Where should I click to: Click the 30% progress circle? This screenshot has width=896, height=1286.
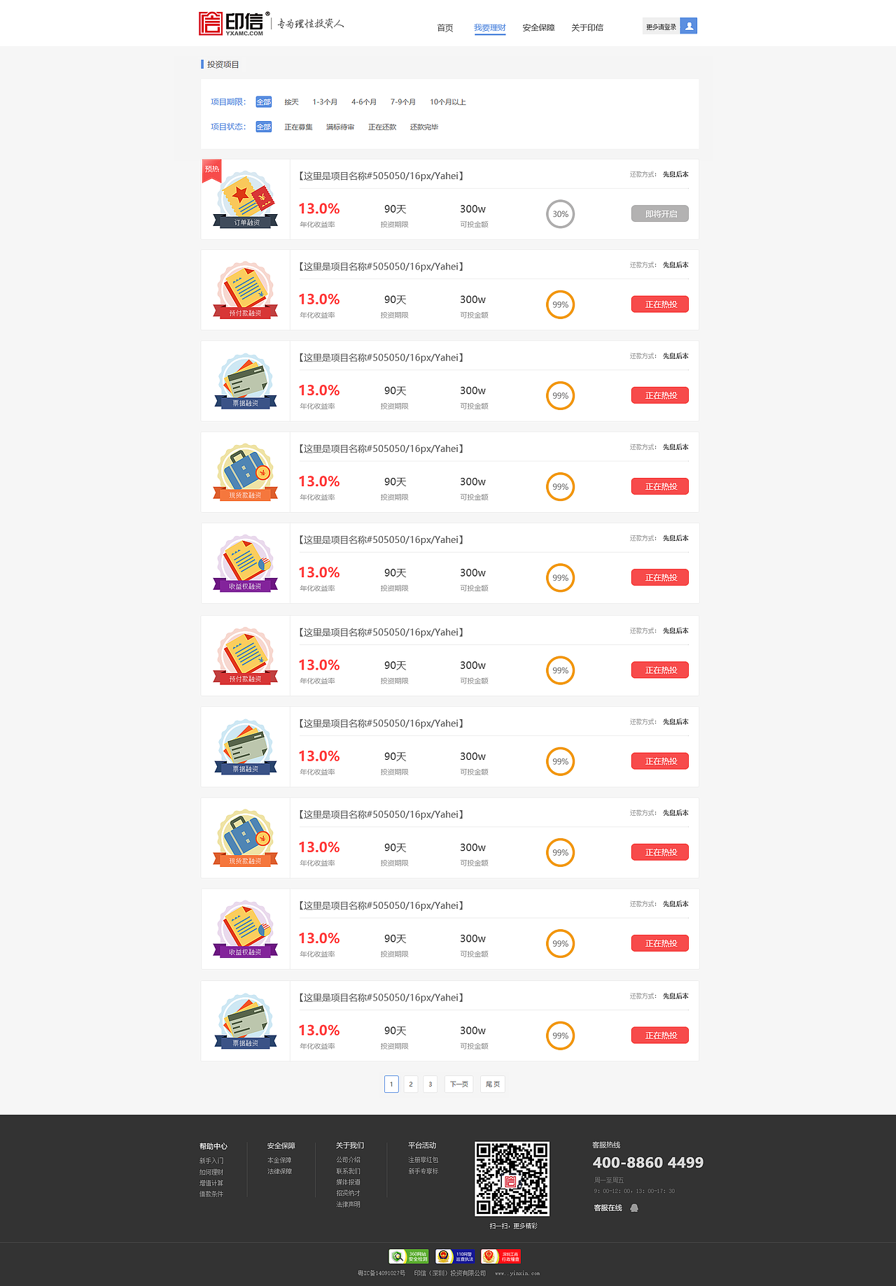coord(560,214)
